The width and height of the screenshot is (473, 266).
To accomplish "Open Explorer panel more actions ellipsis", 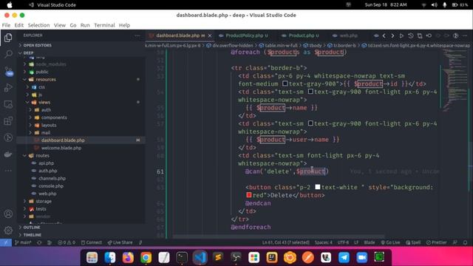I will (137, 35).
